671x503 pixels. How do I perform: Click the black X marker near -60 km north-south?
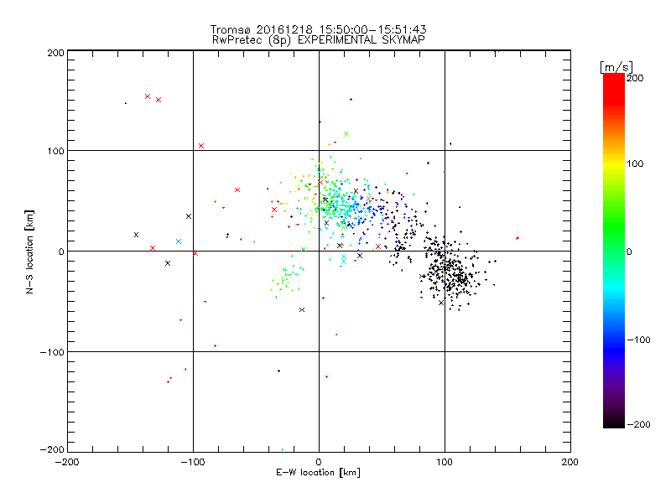point(302,309)
